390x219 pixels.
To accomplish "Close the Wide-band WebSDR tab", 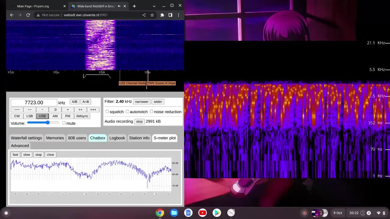I will (125, 6).
